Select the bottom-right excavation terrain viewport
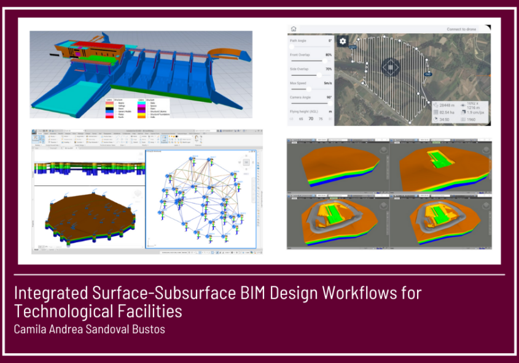The image size is (519, 363). tap(441, 221)
